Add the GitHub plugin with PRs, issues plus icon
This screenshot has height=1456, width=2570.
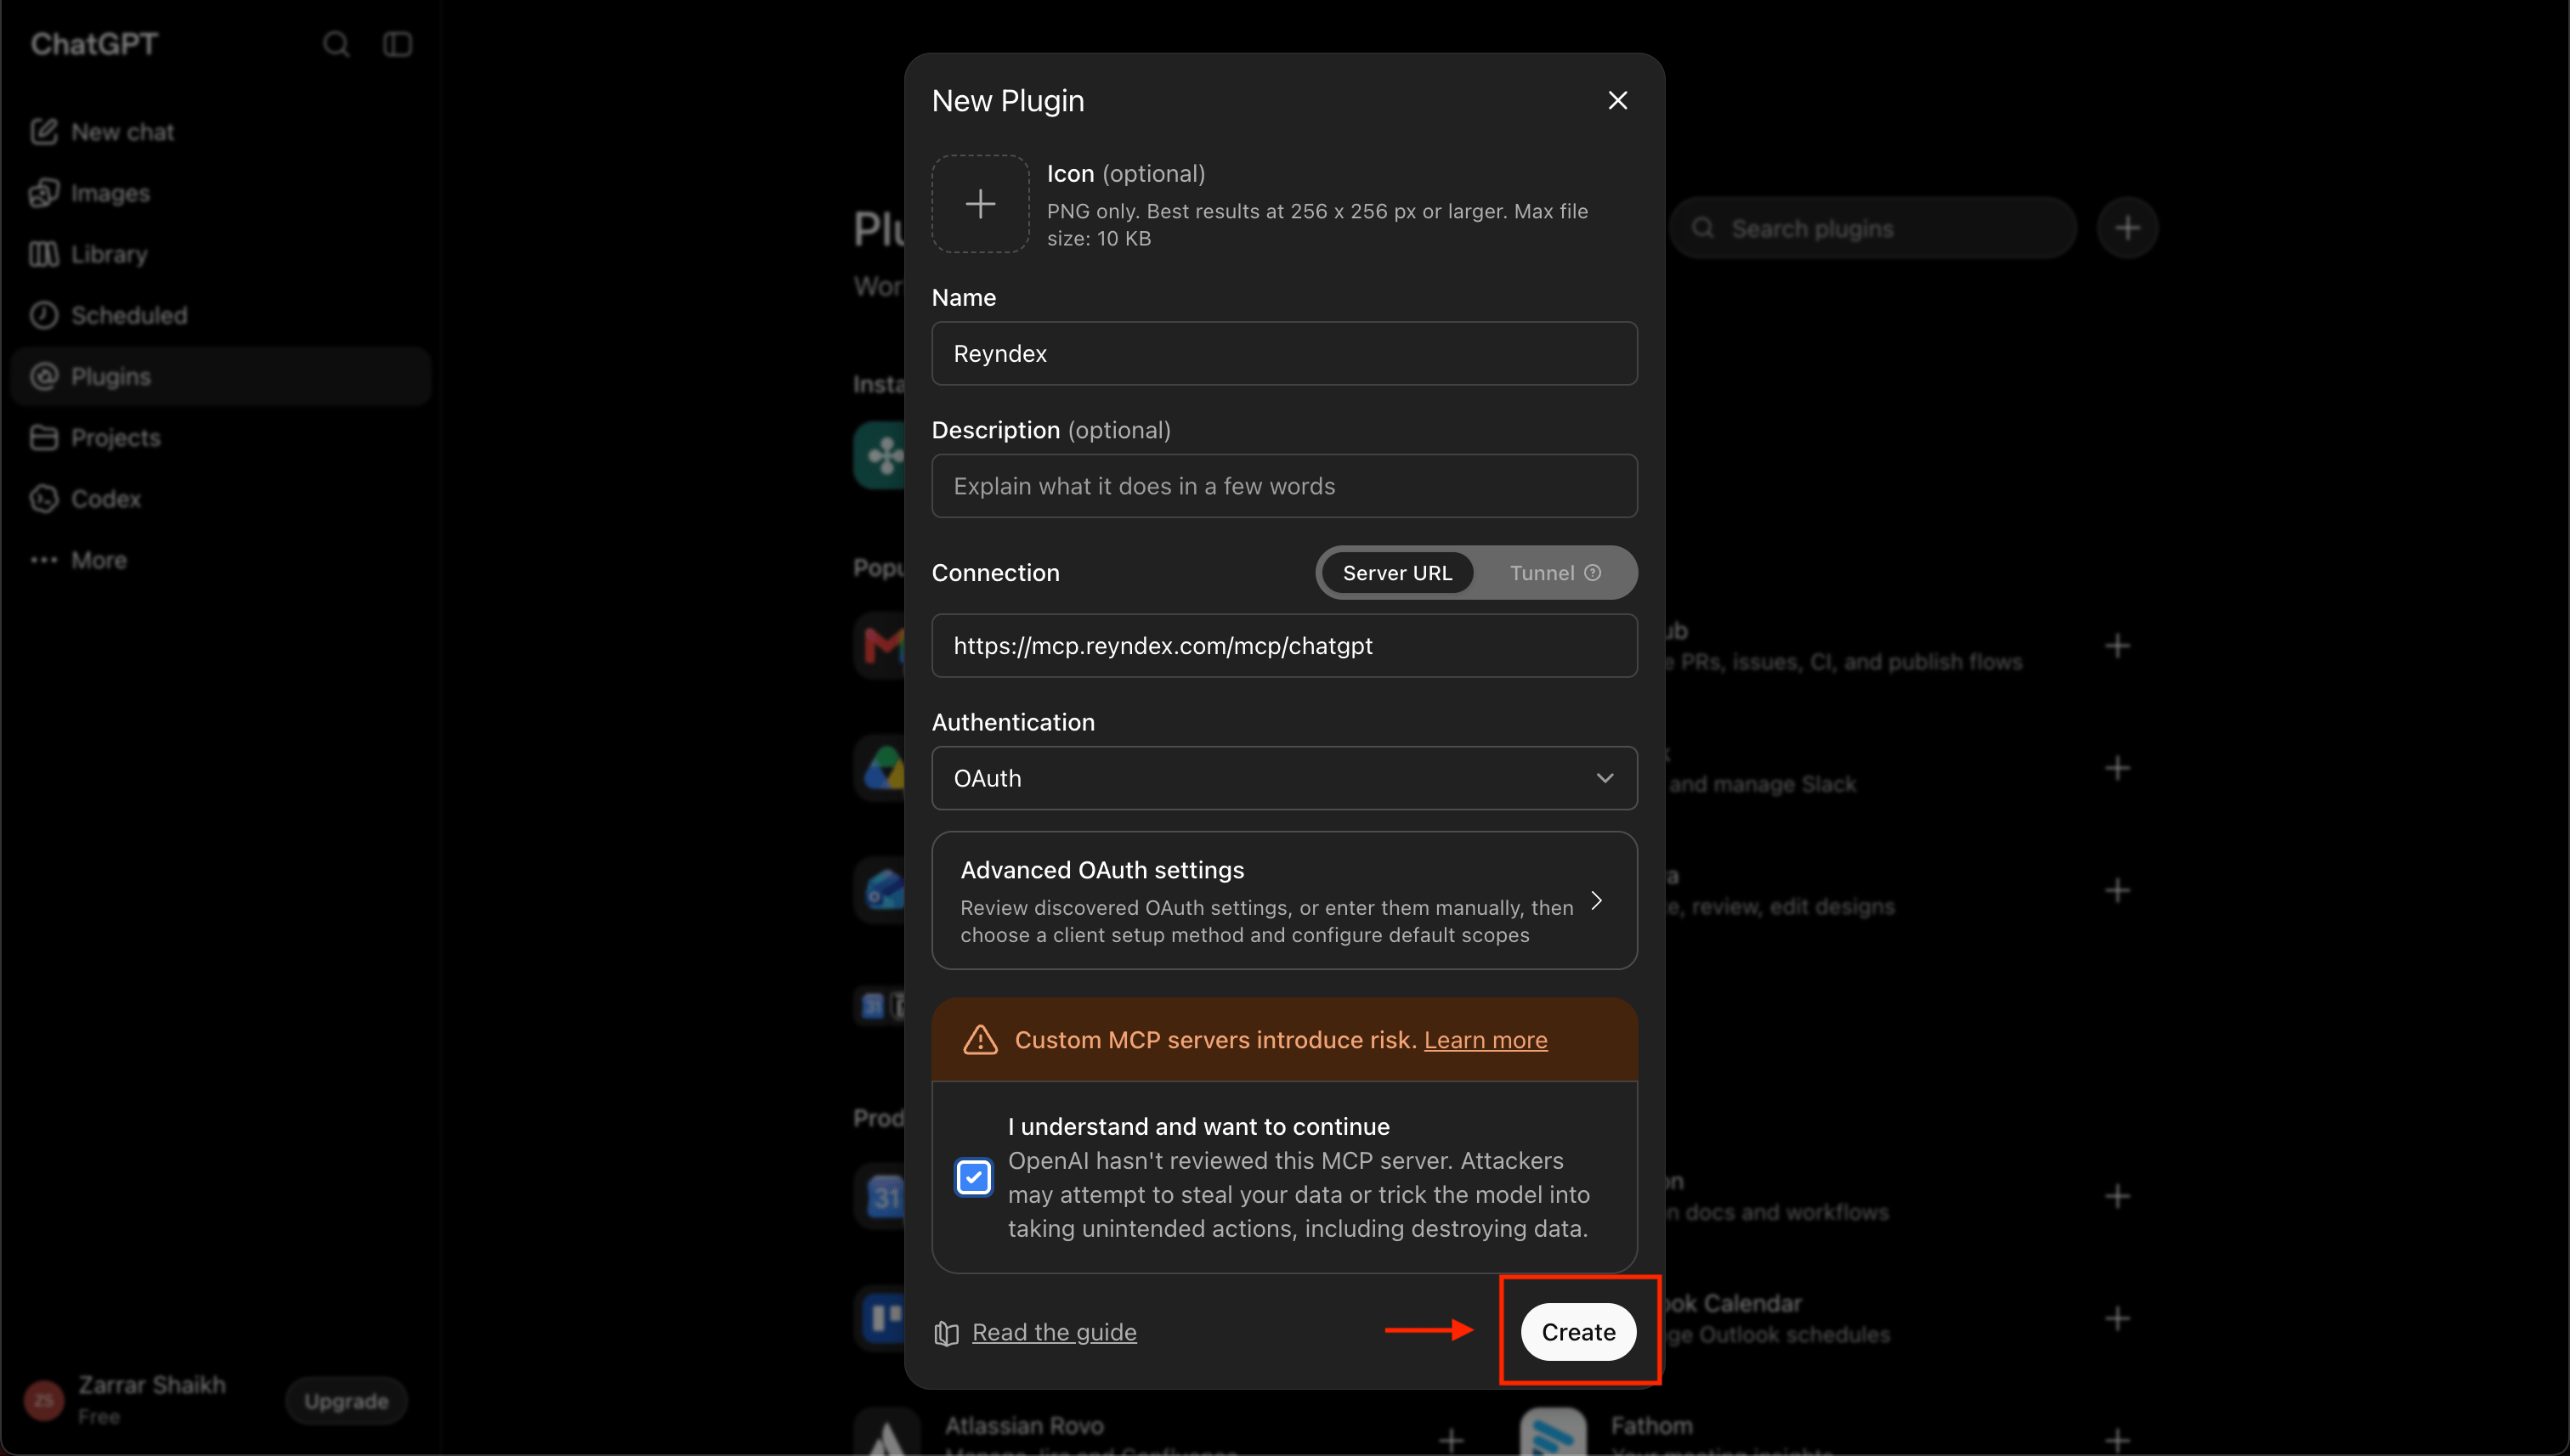click(x=2117, y=646)
